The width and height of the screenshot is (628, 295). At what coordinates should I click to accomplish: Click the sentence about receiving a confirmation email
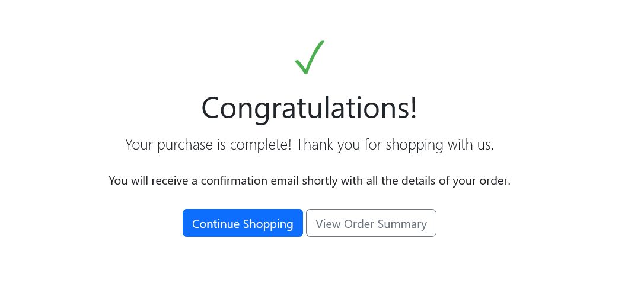pyautogui.click(x=309, y=180)
